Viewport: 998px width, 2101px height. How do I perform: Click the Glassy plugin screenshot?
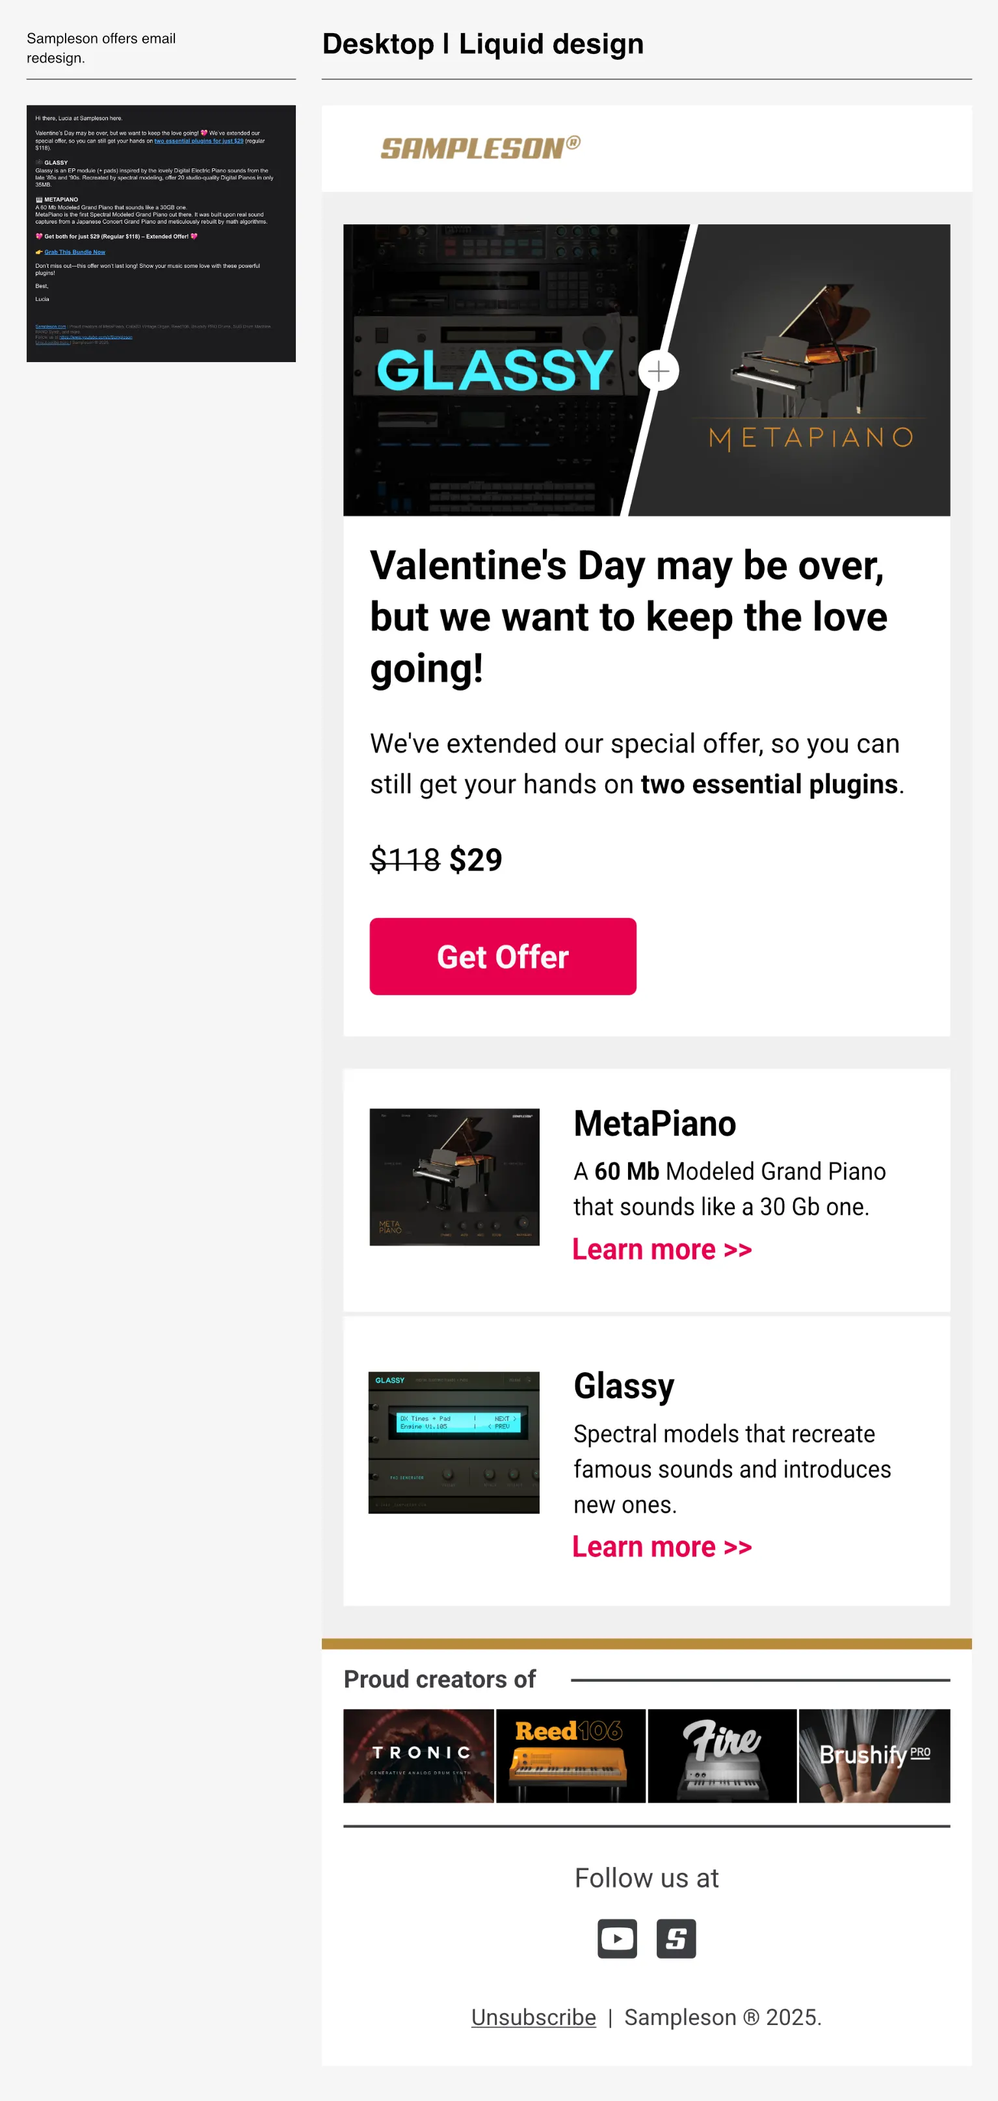[x=454, y=1442]
